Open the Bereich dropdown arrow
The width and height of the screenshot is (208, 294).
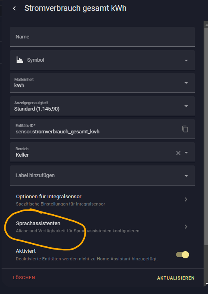pyautogui.click(x=186, y=153)
